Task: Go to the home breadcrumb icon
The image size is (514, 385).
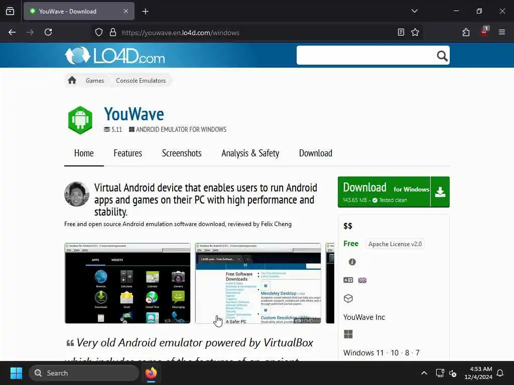Action: 72,80
